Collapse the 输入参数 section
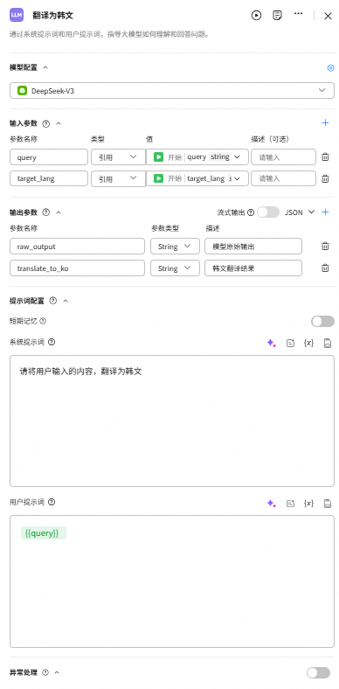 pyautogui.click(x=59, y=123)
